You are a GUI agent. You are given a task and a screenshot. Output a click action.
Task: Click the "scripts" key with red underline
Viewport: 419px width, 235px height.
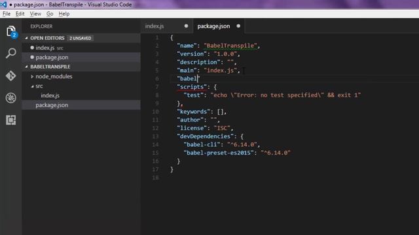pyautogui.click(x=192, y=87)
